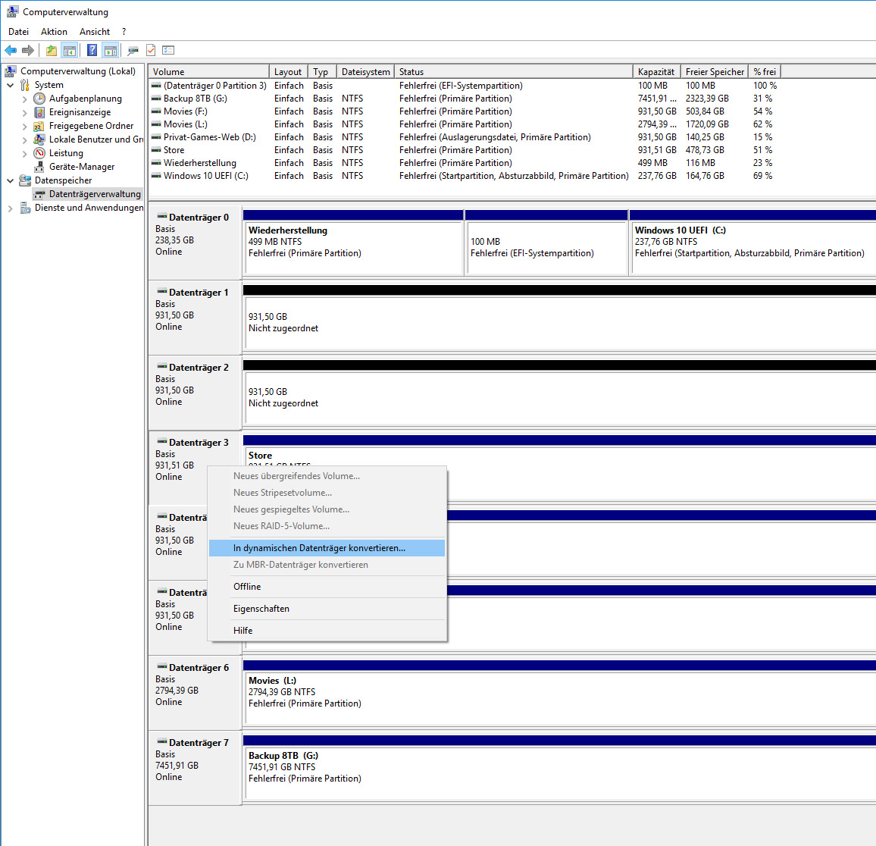
Task: Sort by Typ column header
Action: [322, 71]
